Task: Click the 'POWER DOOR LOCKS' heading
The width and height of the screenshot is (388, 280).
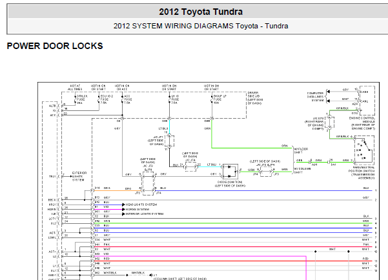Action: click(x=55, y=46)
